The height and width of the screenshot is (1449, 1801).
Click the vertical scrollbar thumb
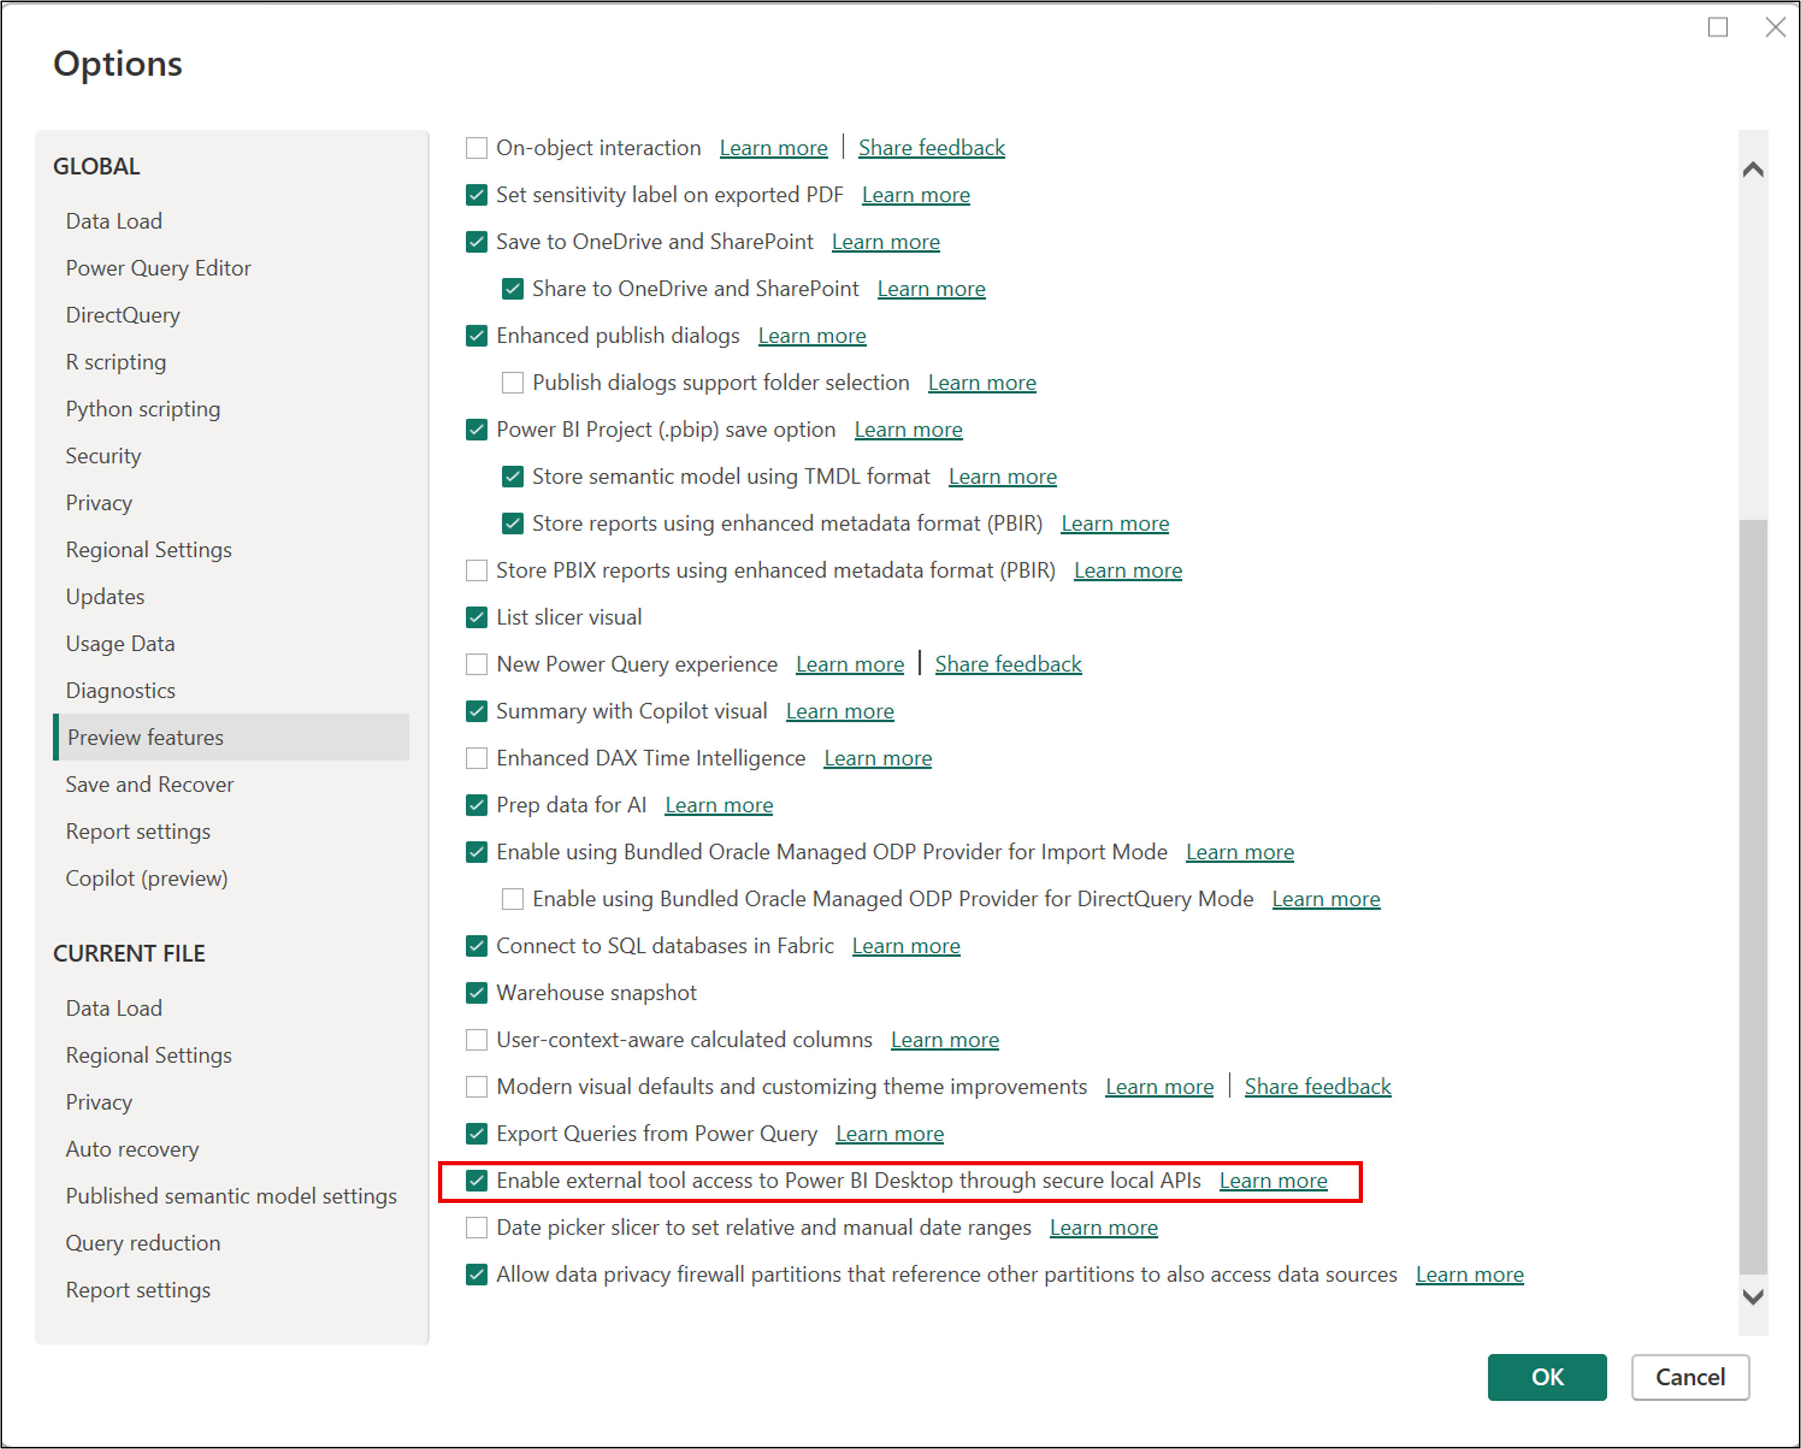(x=1753, y=897)
